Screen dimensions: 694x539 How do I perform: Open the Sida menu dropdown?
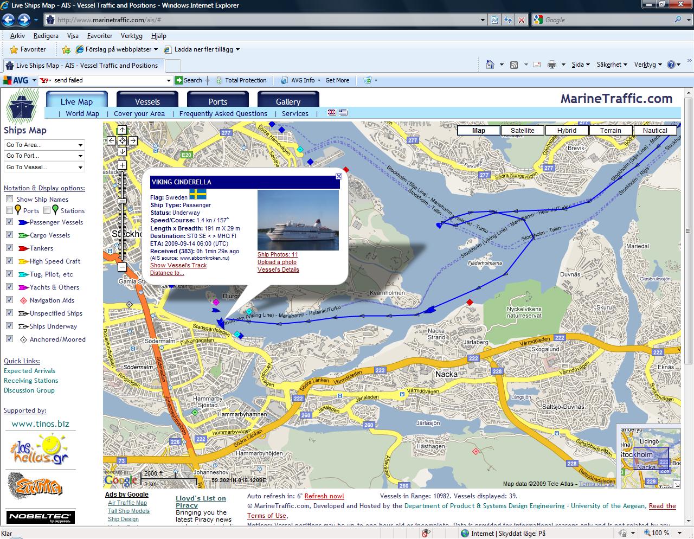pyautogui.click(x=581, y=65)
